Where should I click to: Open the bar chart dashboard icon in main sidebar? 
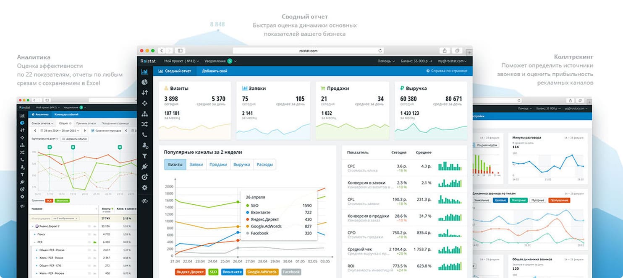(144, 72)
